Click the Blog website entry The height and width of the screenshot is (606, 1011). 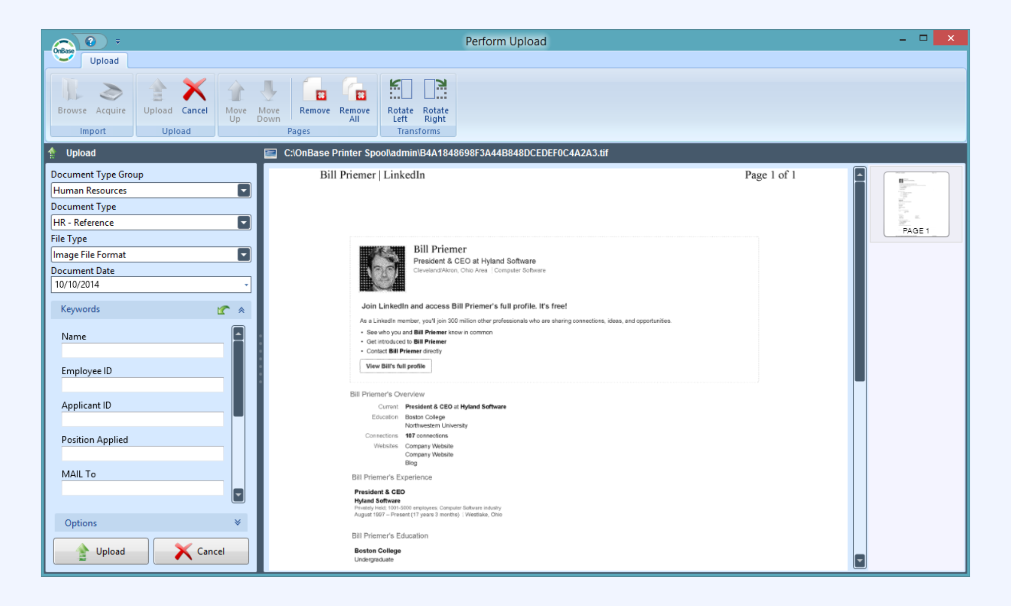point(411,463)
